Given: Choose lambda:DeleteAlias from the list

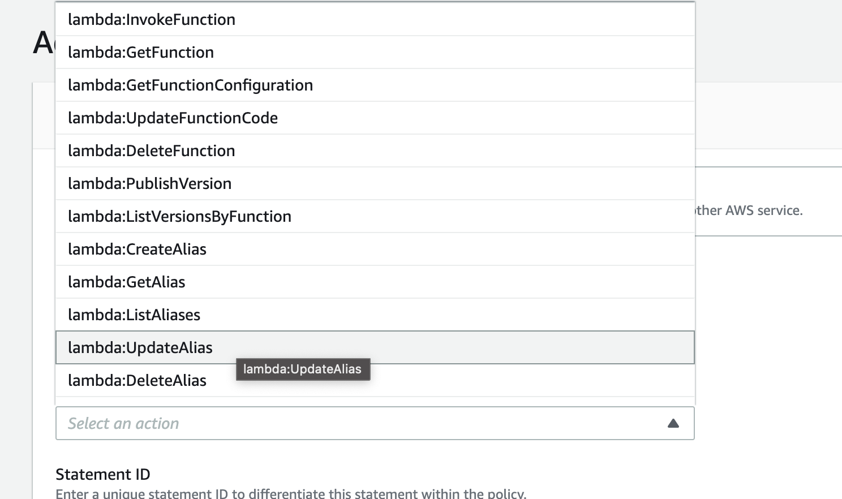Looking at the screenshot, I should [137, 381].
